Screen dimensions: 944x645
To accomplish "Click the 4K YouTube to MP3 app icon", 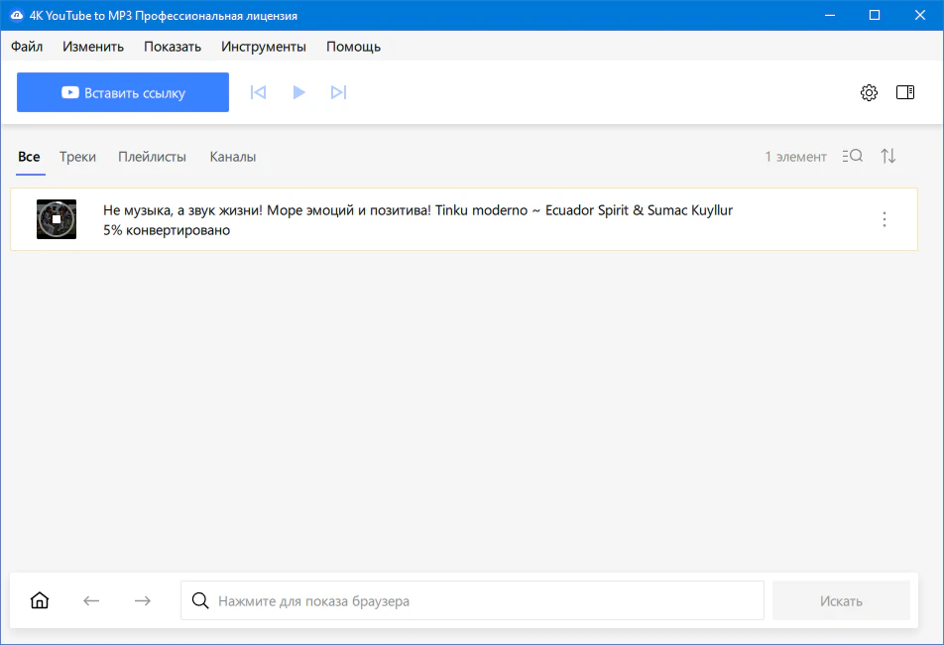I will click(x=17, y=16).
